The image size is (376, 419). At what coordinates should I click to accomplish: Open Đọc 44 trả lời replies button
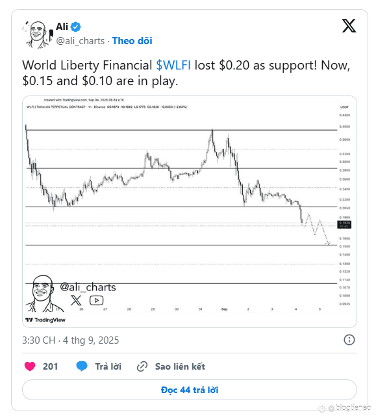[190, 390]
